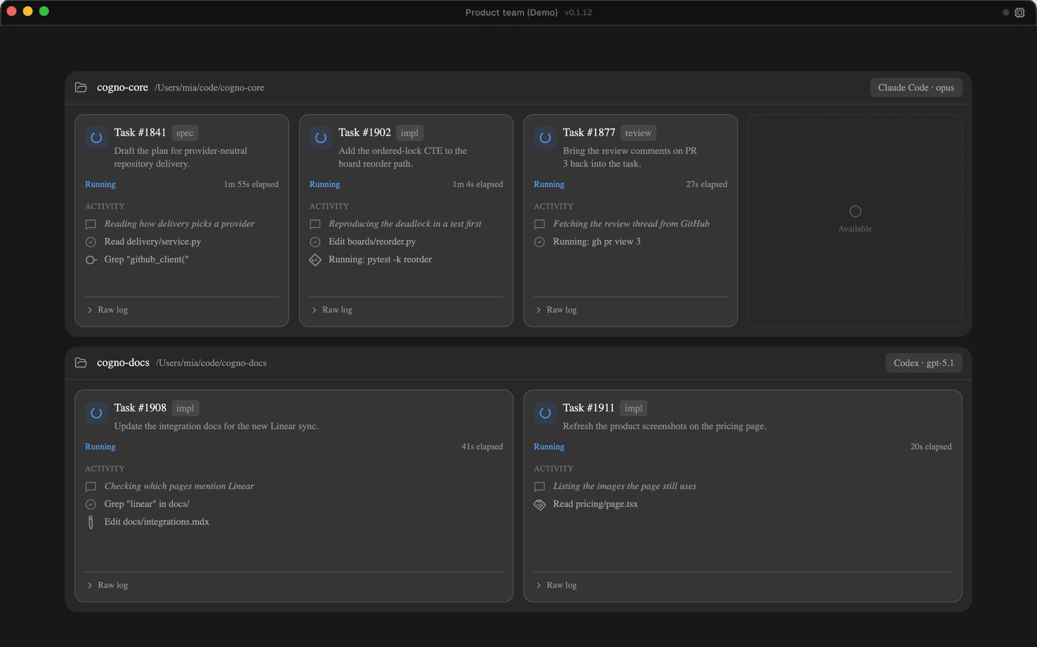Click the Running status on Task #1911

click(549, 447)
